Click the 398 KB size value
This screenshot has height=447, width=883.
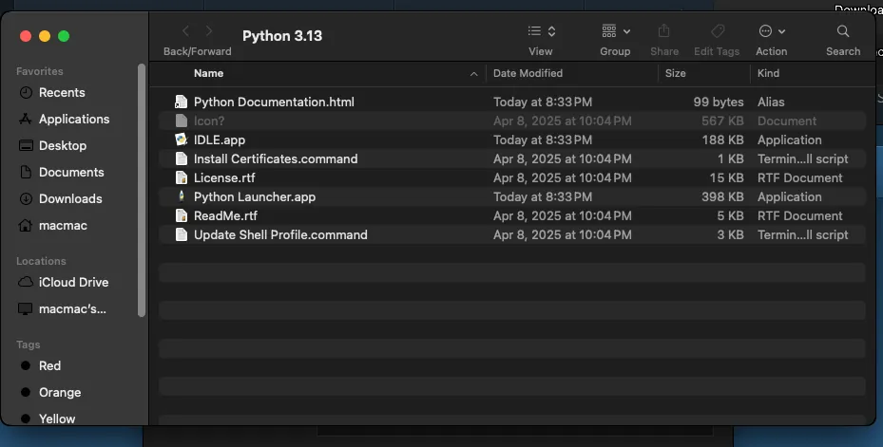coord(722,196)
